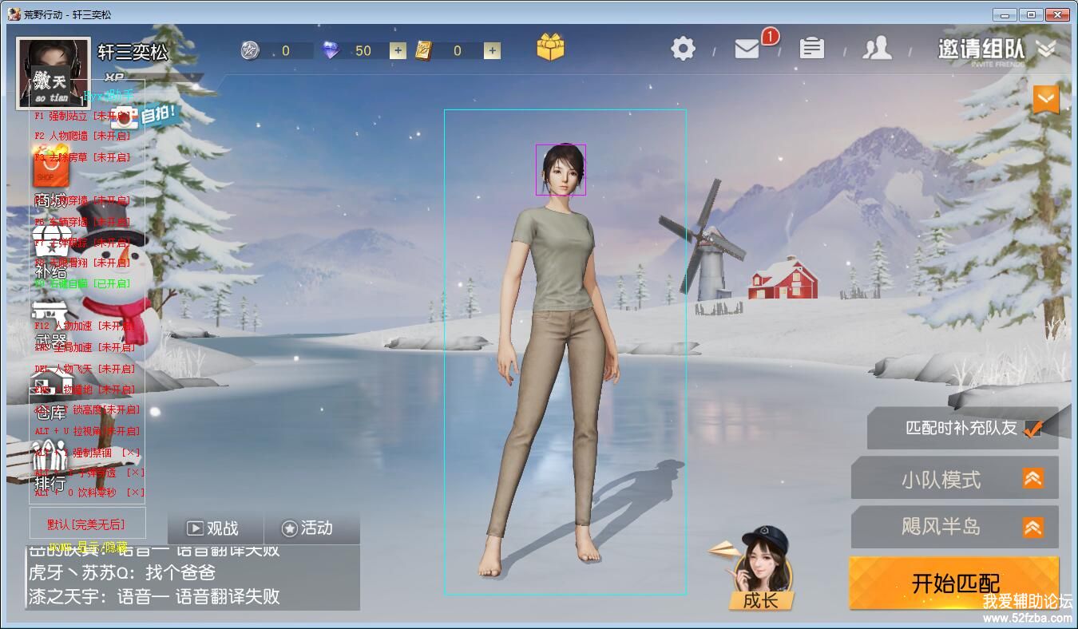The width and height of the screenshot is (1078, 629).
Task: Click the chat message 虎牙丶苏苏Q: 找个爸爸
Action: 122,572
